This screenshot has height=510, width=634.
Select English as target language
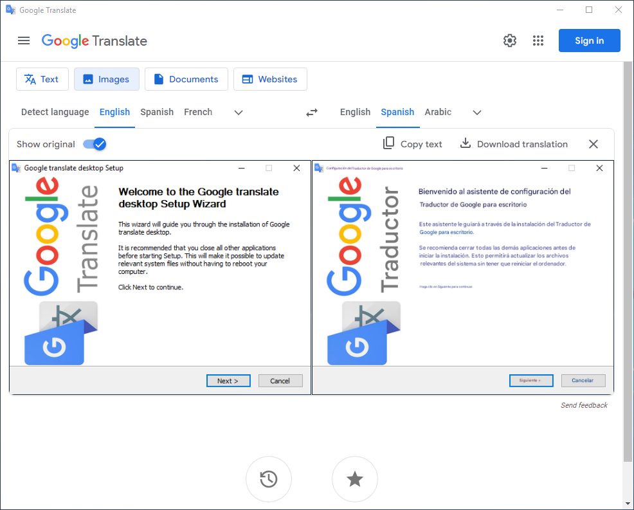tap(355, 112)
